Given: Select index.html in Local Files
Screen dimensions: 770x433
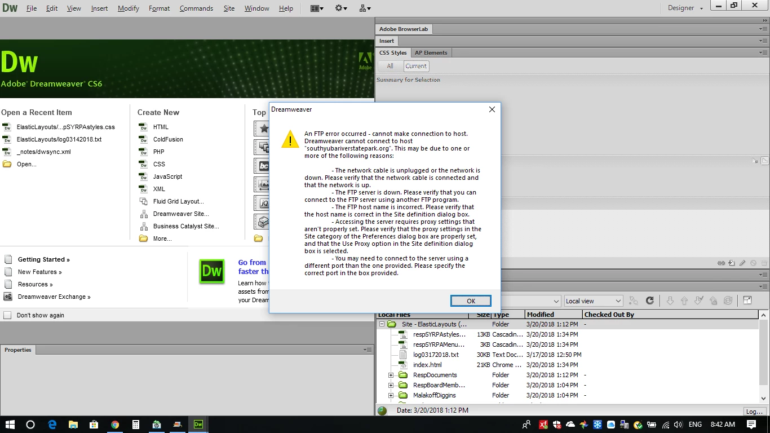Looking at the screenshot, I should coord(427,365).
